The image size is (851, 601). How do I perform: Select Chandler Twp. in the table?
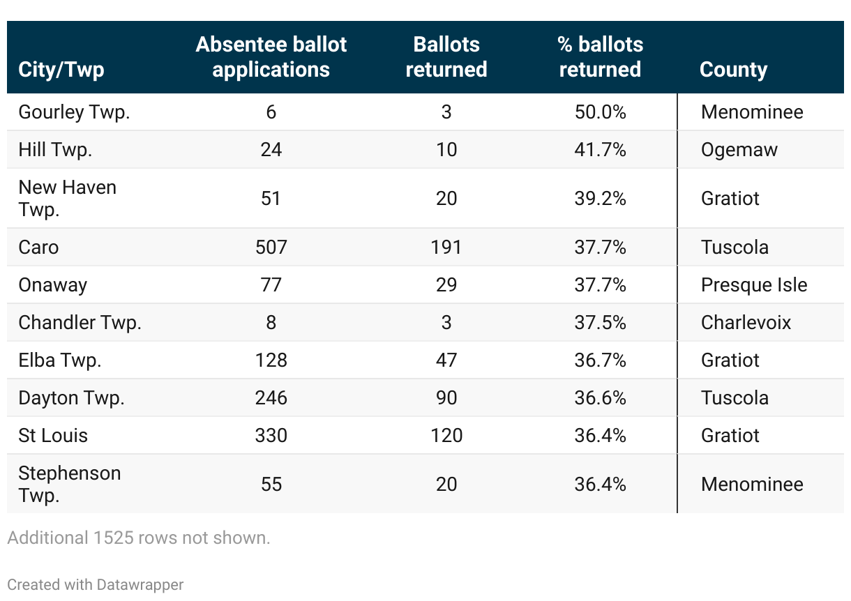coord(80,323)
